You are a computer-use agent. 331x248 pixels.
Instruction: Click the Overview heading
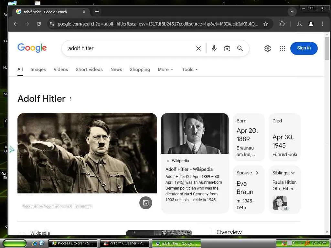[x=229, y=232]
